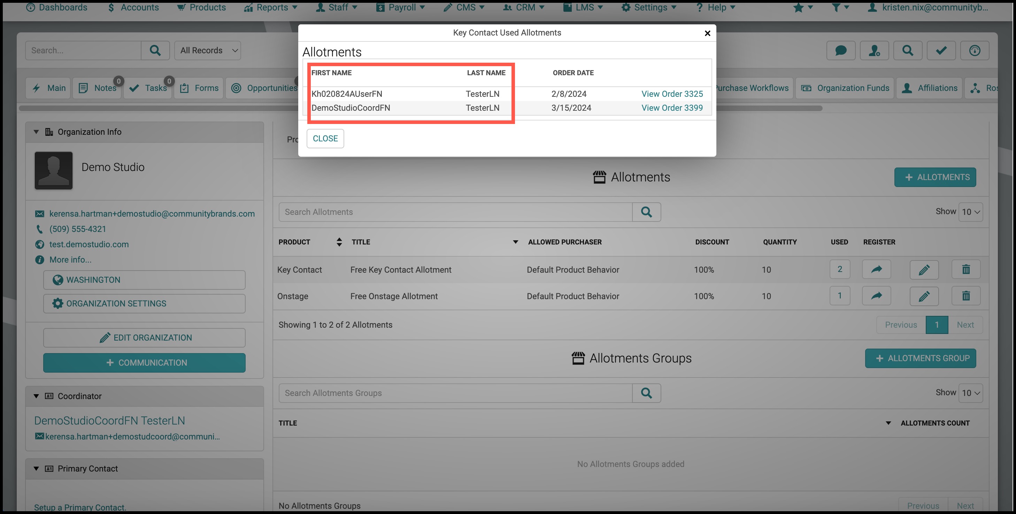Switch to the Affiliations tab

pos(929,88)
